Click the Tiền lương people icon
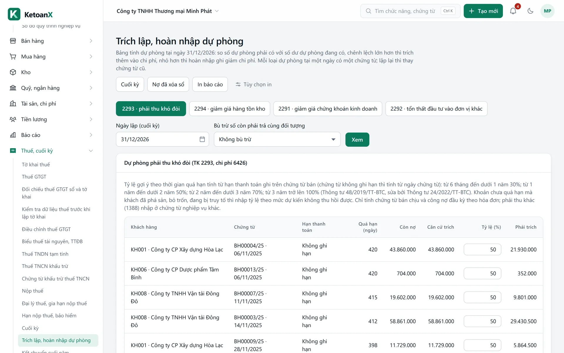Screen dimensions: 564x353 [13, 119]
